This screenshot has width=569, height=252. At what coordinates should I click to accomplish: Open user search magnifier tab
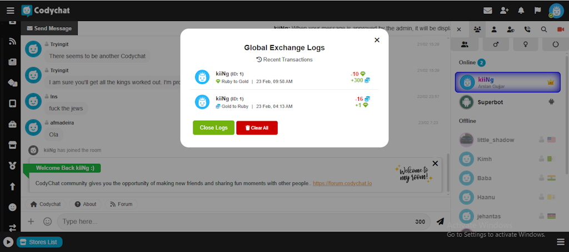coord(543,30)
